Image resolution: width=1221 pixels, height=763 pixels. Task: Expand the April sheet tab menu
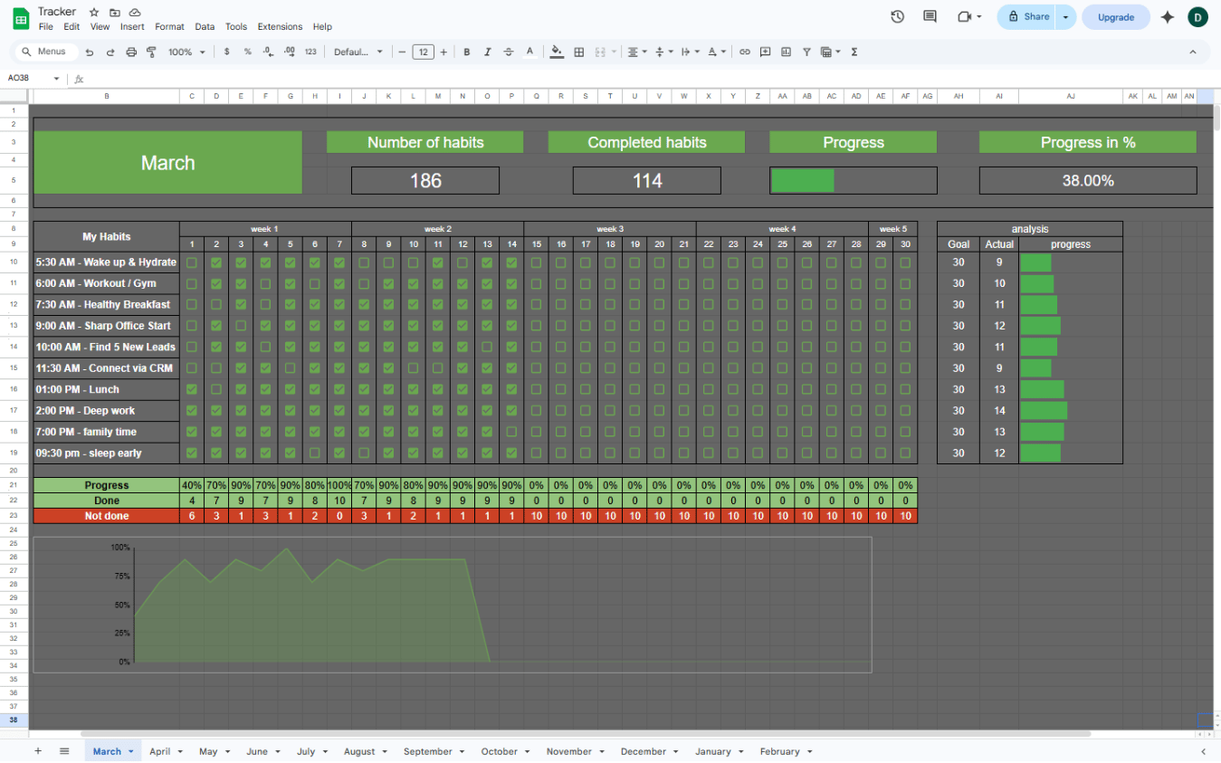(x=180, y=751)
